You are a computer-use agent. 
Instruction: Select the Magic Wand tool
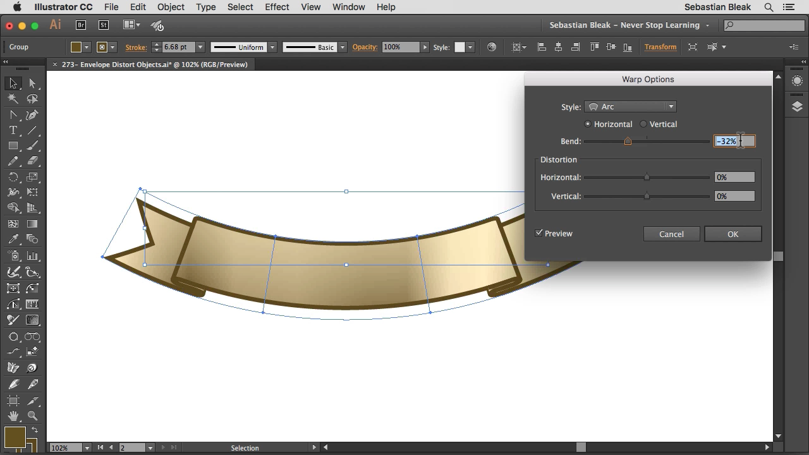(13, 99)
